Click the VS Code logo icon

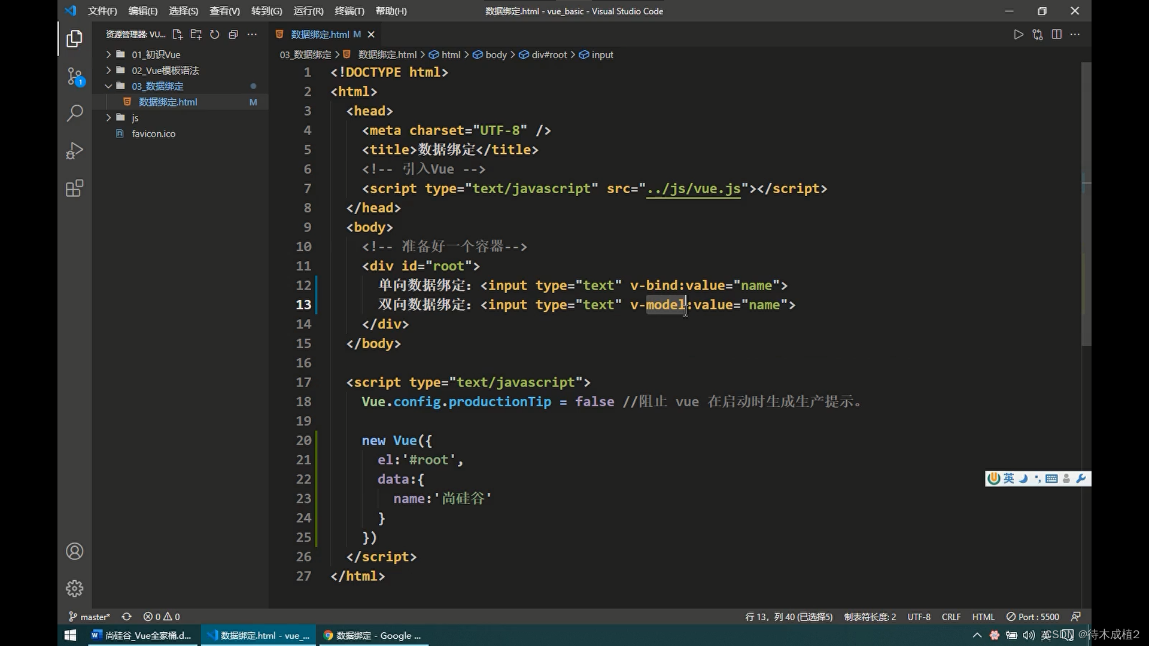pyautogui.click(x=71, y=11)
